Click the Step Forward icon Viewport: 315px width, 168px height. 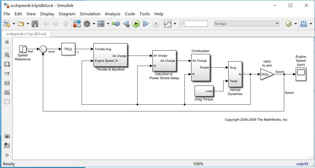[x=146, y=24]
